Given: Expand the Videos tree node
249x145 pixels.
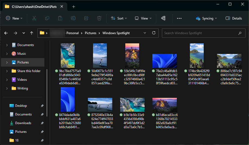Looking at the screenshot, I should point(7,80).
